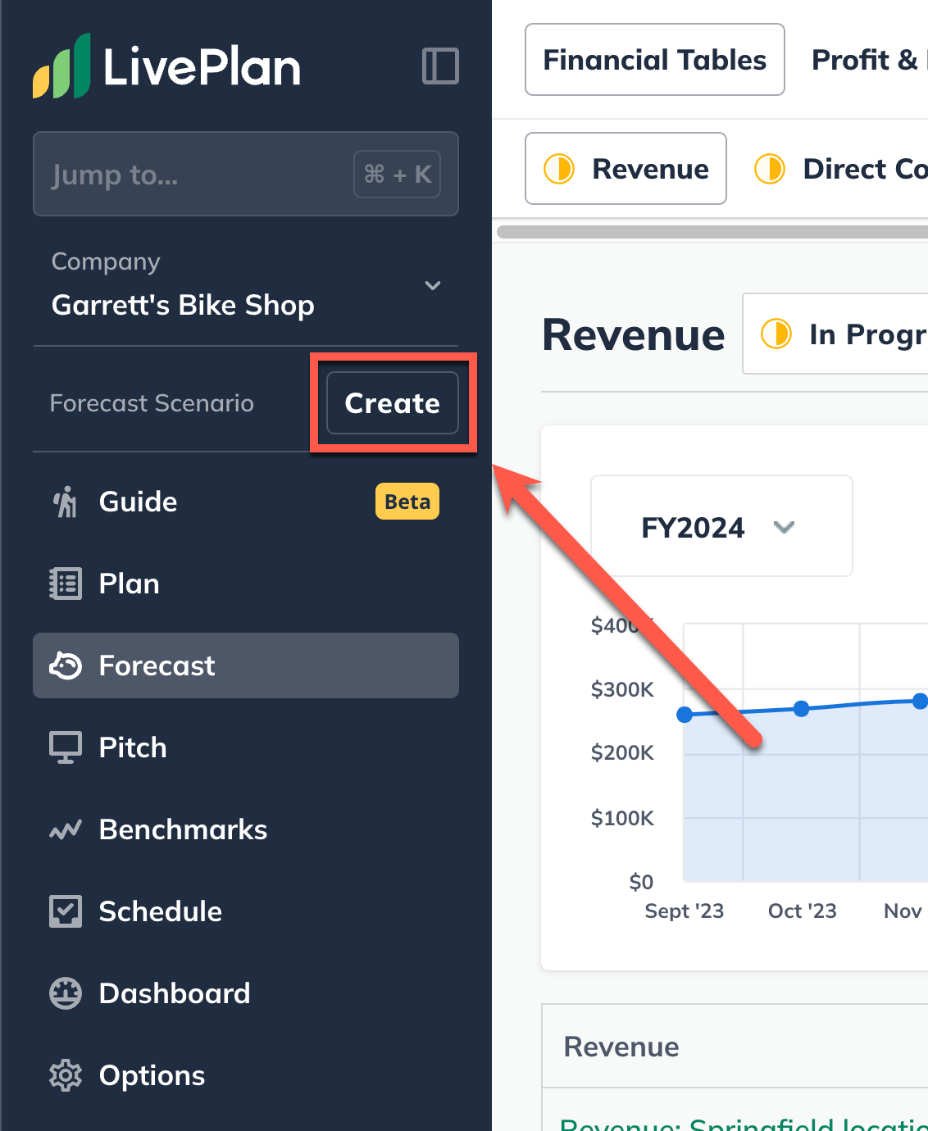Click the ⌘ + K shortcut badge
928x1131 pixels.
point(397,174)
